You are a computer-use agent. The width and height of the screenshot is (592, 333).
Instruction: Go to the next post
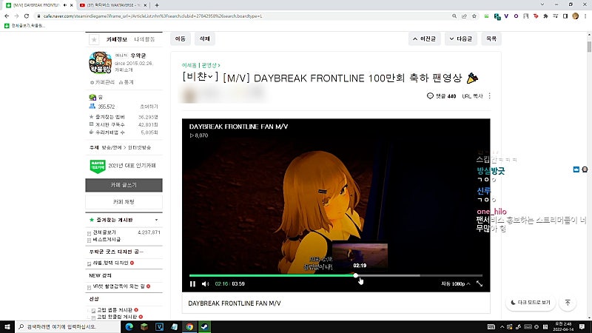click(460, 39)
